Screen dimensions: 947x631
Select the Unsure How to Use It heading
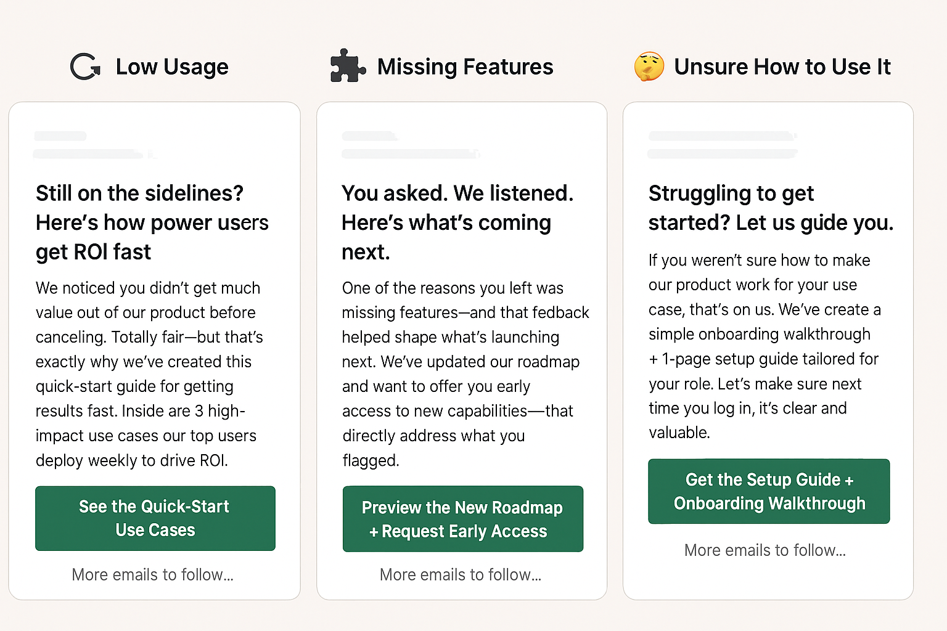(x=782, y=67)
